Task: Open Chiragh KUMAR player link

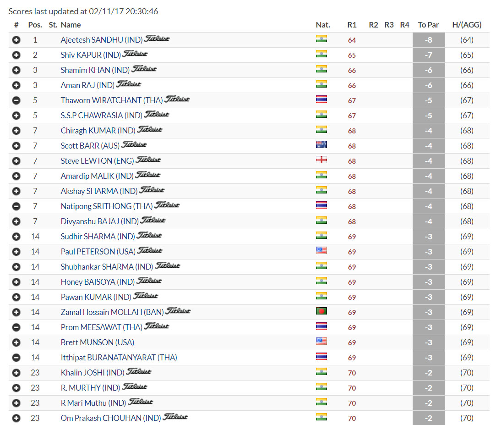Action: click(98, 131)
